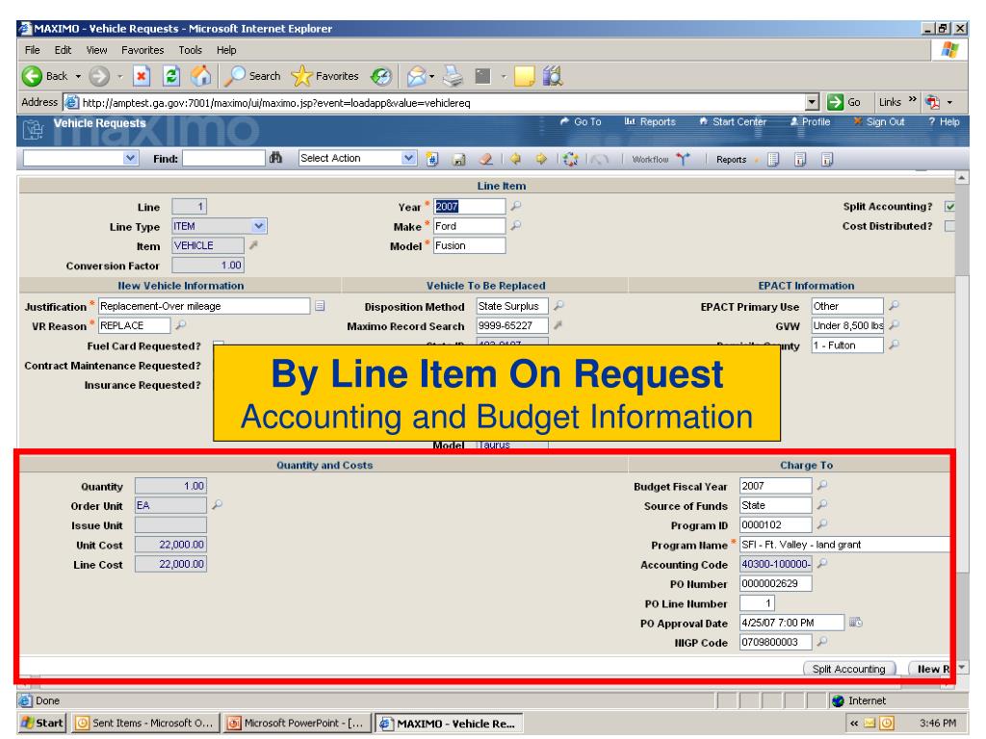The width and height of the screenshot is (986, 739).
Task: Expand the Links toolbar chevron
Action: click(913, 100)
